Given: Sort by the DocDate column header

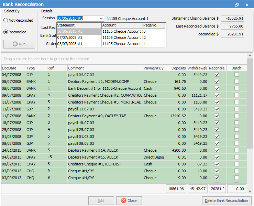Looking at the screenshot, I should 13,68.
